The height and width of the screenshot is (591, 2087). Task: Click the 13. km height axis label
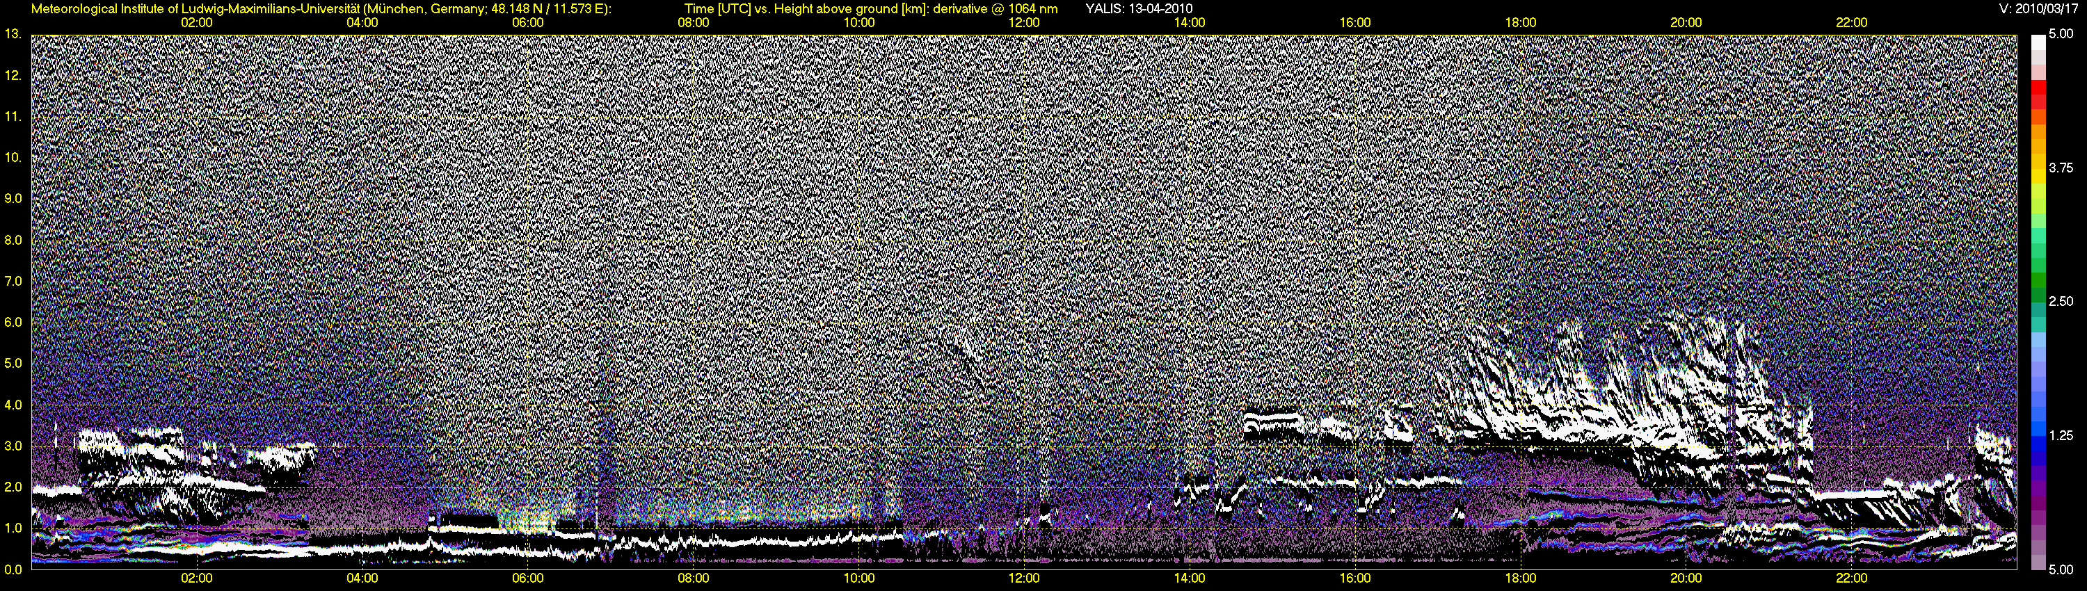(x=12, y=34)
